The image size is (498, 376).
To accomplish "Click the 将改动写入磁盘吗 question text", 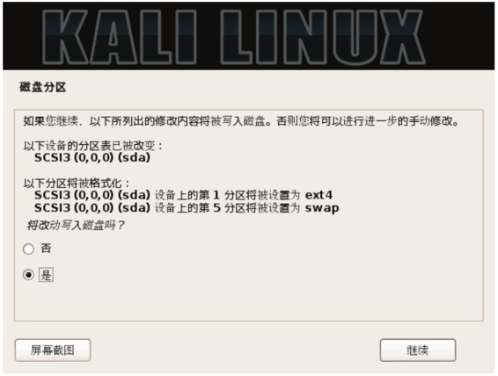I will 76,226.
